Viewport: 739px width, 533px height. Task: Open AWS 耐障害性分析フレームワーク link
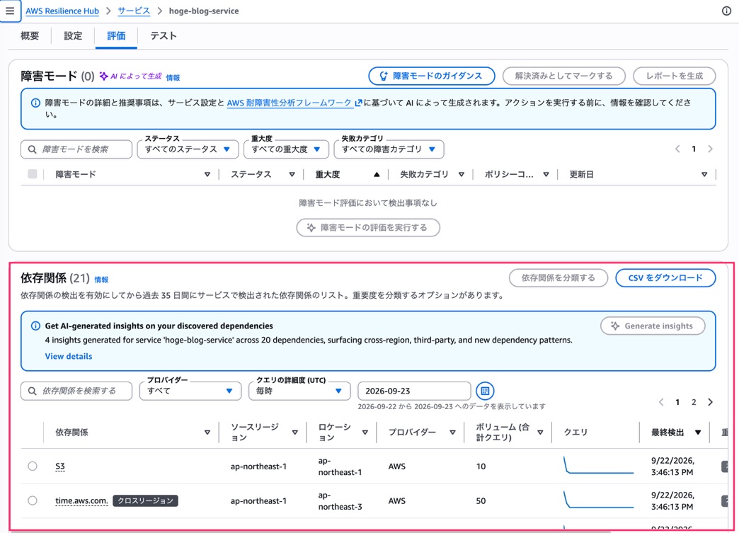click(x=294, y=103)
